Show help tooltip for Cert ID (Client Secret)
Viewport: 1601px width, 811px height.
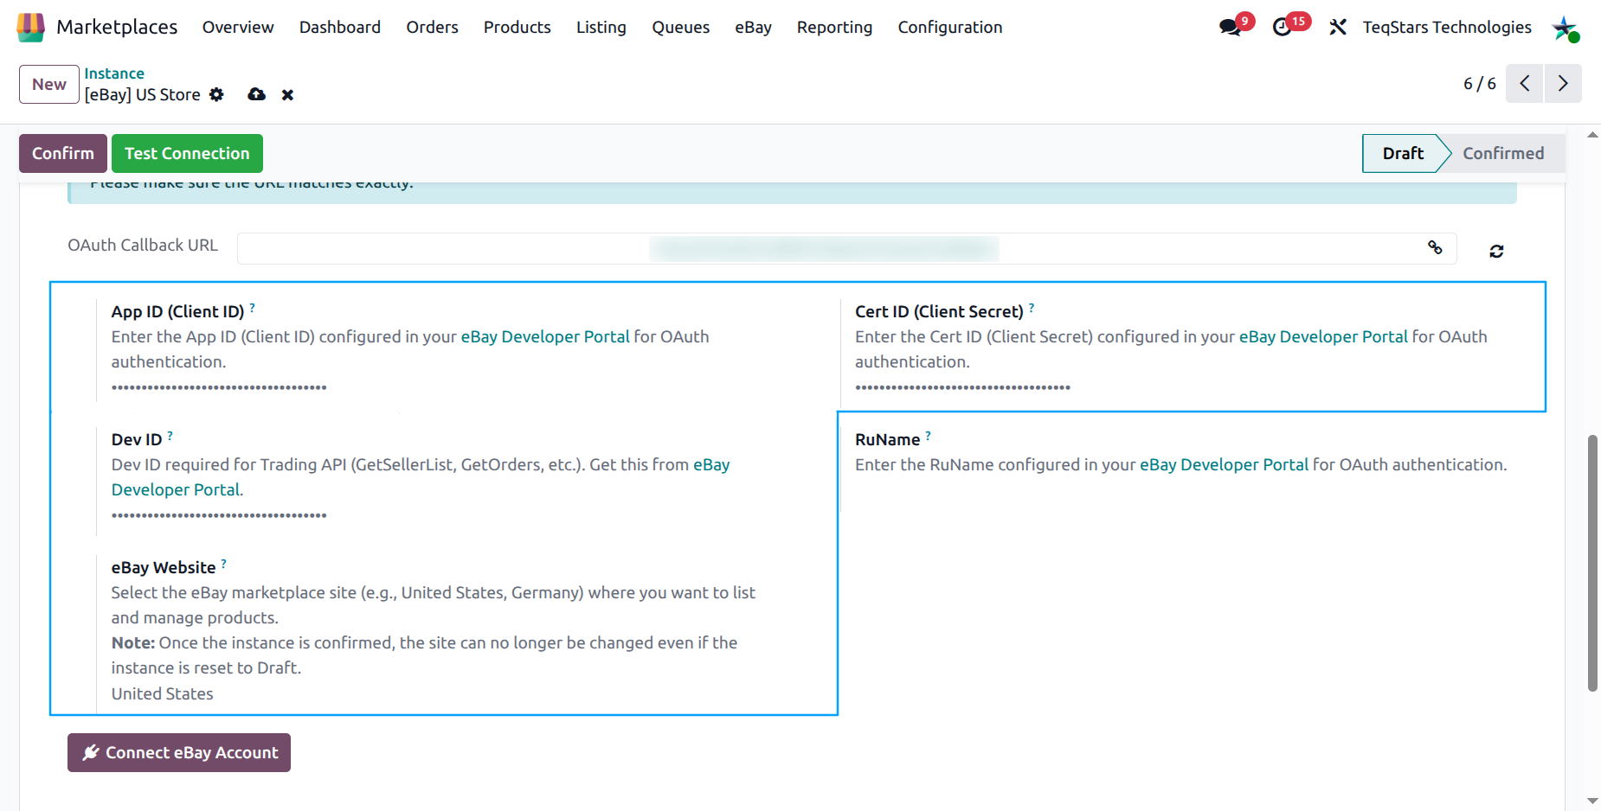(x=1031, y=307)
